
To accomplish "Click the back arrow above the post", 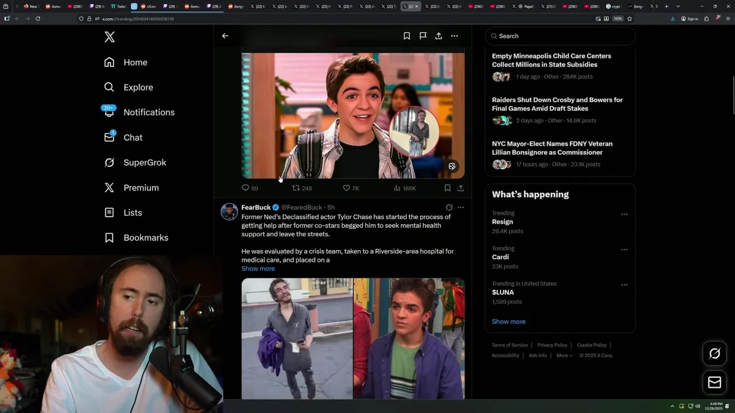I will (x=225, y=36).
